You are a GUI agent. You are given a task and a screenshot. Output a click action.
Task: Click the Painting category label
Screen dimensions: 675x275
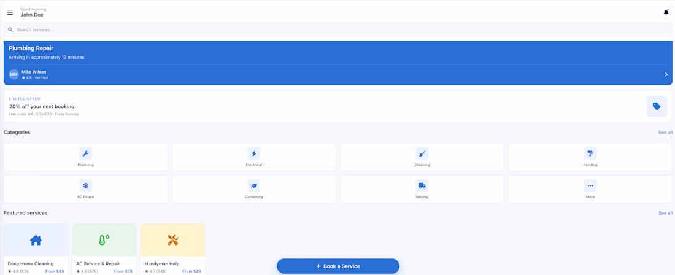coord(590,165)
